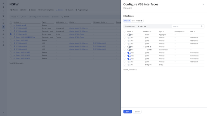Turn off the Used switch for port 6
207x116 pixels.
pos(129,53)
